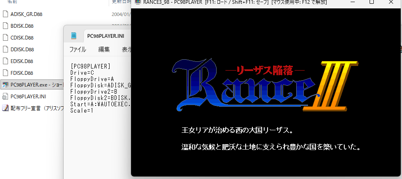Click Start=A:¥AUTOEXEC. line in Notepad
Image resolution: width=402 pixels, height=179 pixels.
point(101,104)
